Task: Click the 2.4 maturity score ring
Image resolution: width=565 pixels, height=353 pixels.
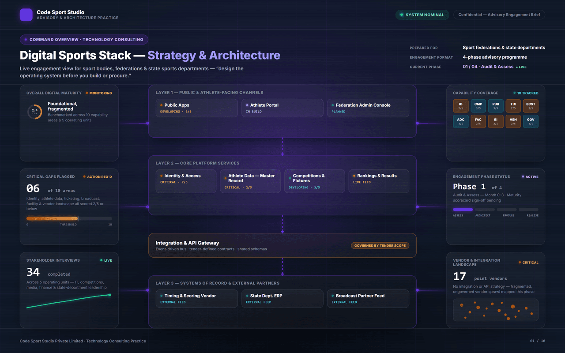Action: tap(34, 112)
